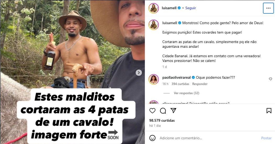This screenshot has height=144, width=275.
Task: Save the post with the bookmark icon
Action: point(269,111)
